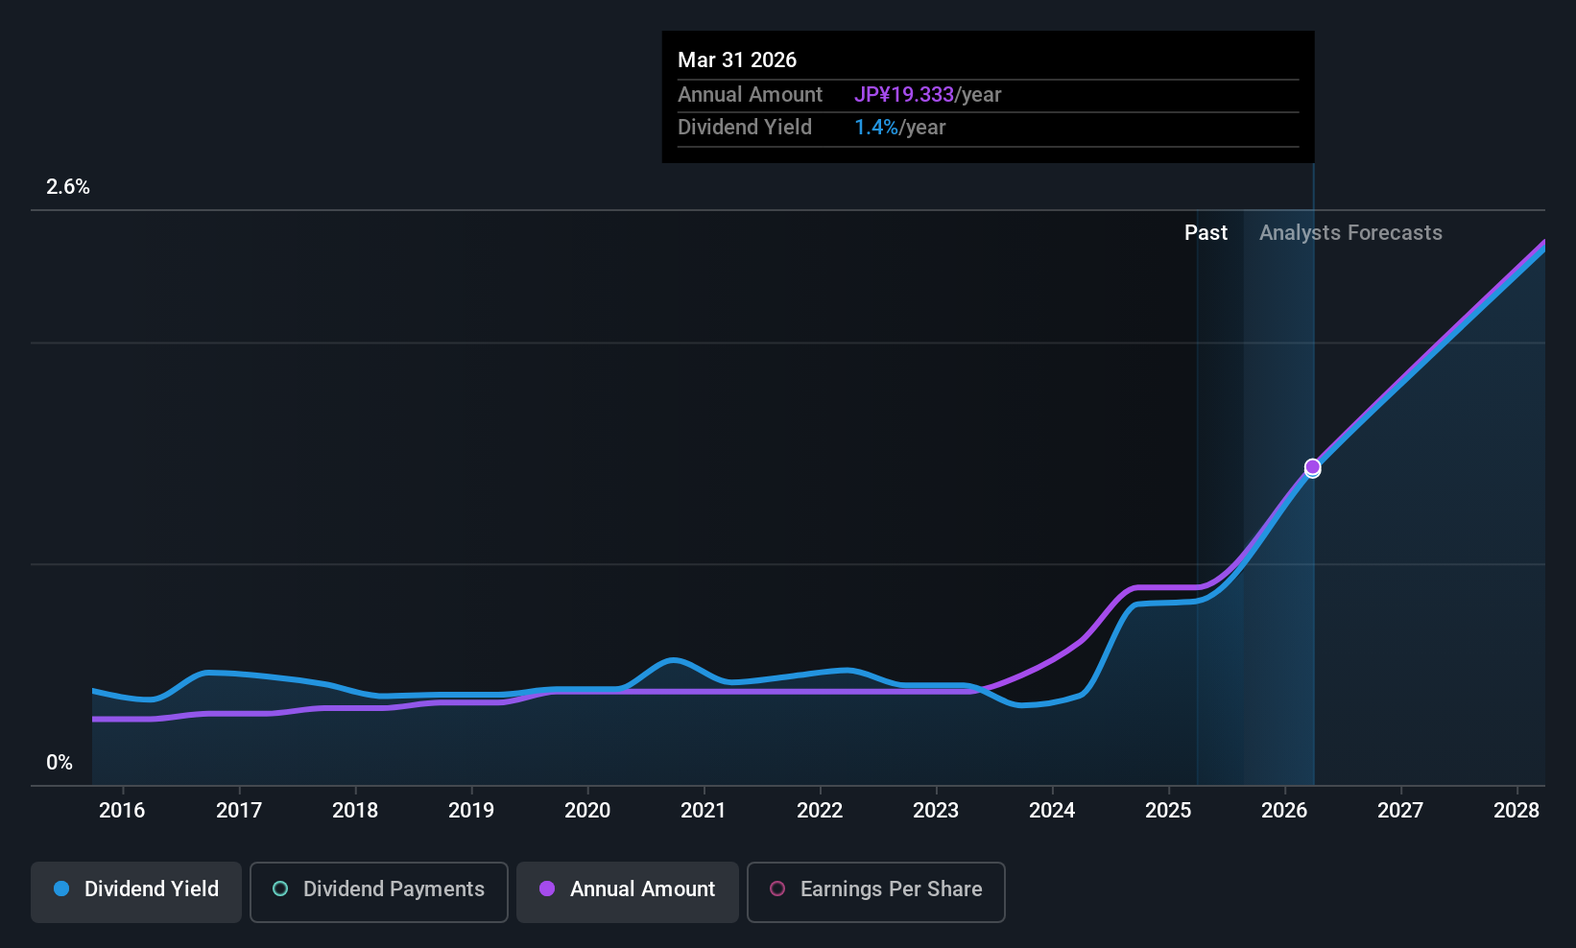The image size is (1576, 948).
Task: Click the pink Earnings Per Share circle icon
Action: 777,889
